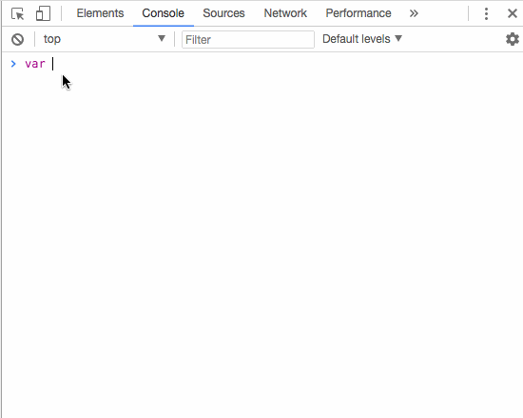523x418 pixels.
Task: Close DevTools with the X icon
Action: click(x=512, y=13)
